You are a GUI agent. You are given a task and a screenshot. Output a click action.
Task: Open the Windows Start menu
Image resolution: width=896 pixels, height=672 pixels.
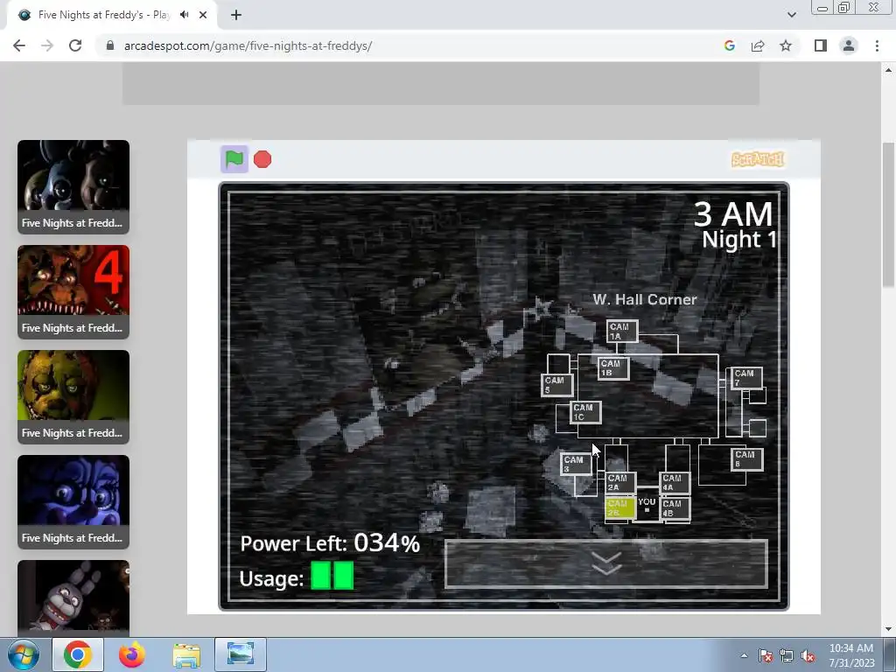pyautogui.click(x=24, y=654)
